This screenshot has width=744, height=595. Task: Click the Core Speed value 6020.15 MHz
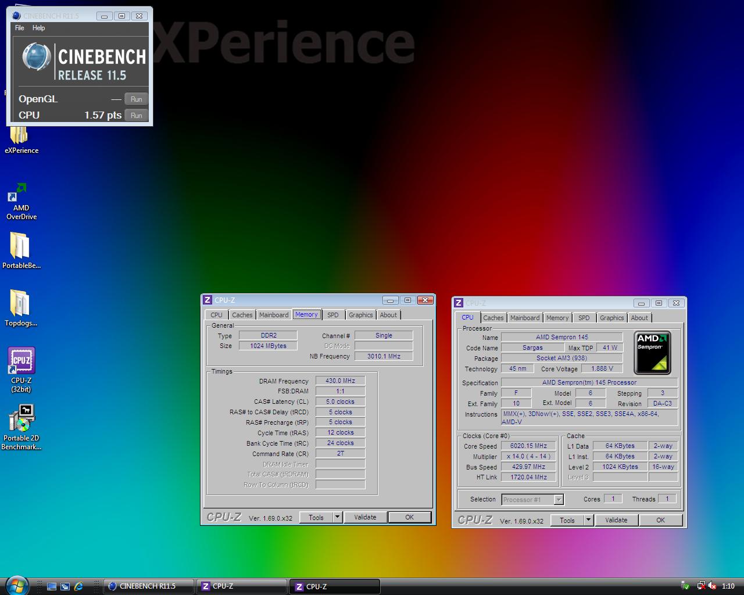point(528,446)
